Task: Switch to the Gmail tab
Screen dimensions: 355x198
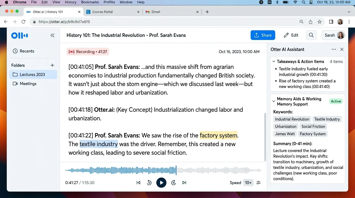Action: pyautogui.click(x=172, y=12)
